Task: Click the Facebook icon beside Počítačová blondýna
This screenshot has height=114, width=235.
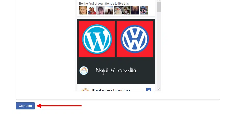Action: (149, 90)
